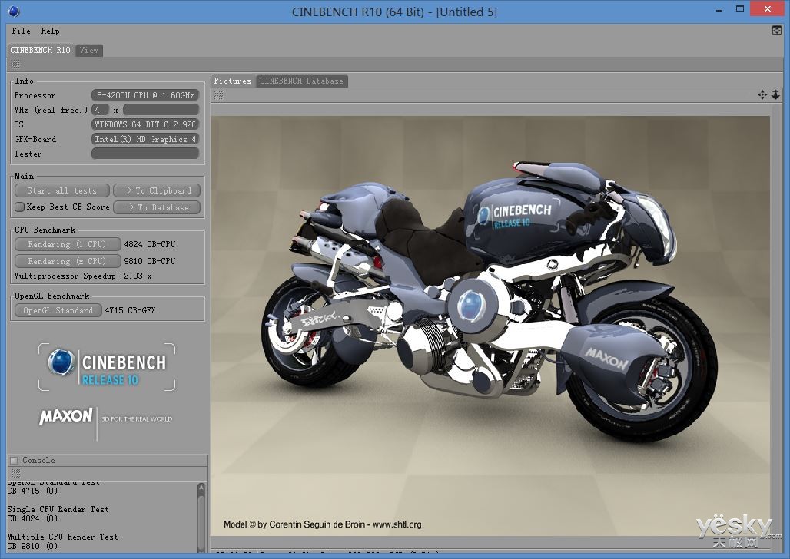Click the GFX-Board info field
The height and width of the screenshot is (559, 790).
tap(145, 139)
